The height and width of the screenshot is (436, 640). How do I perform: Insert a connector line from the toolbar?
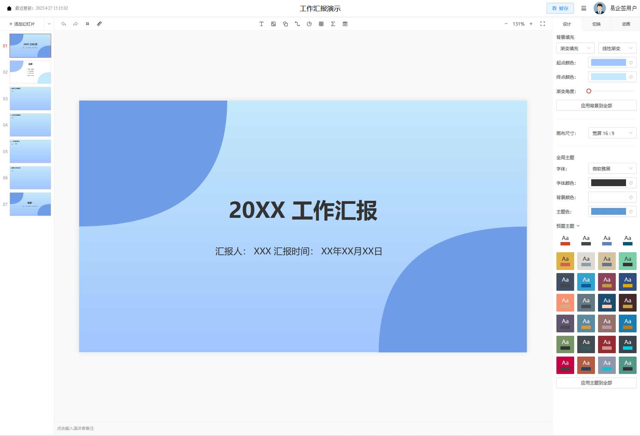297,24
